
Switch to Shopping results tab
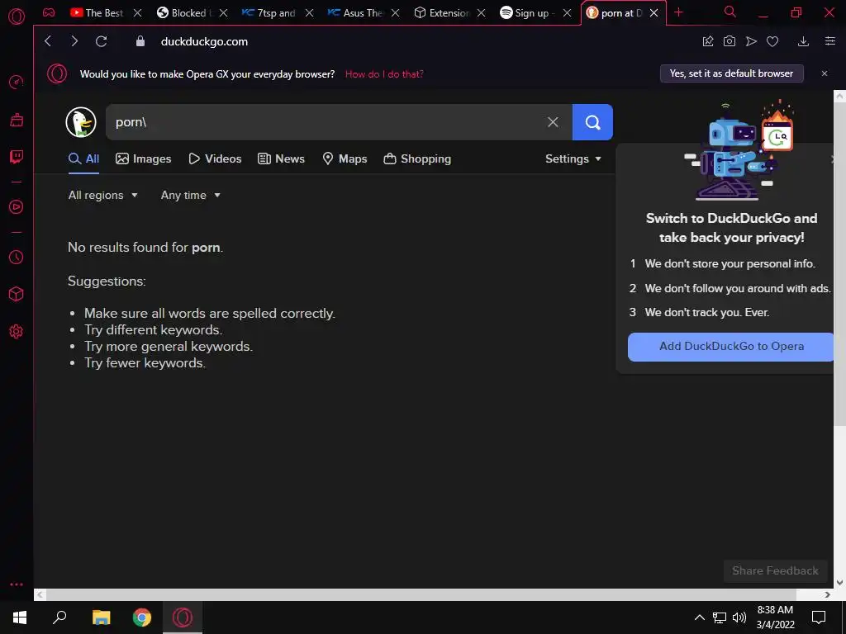click(x=417, y=158)
